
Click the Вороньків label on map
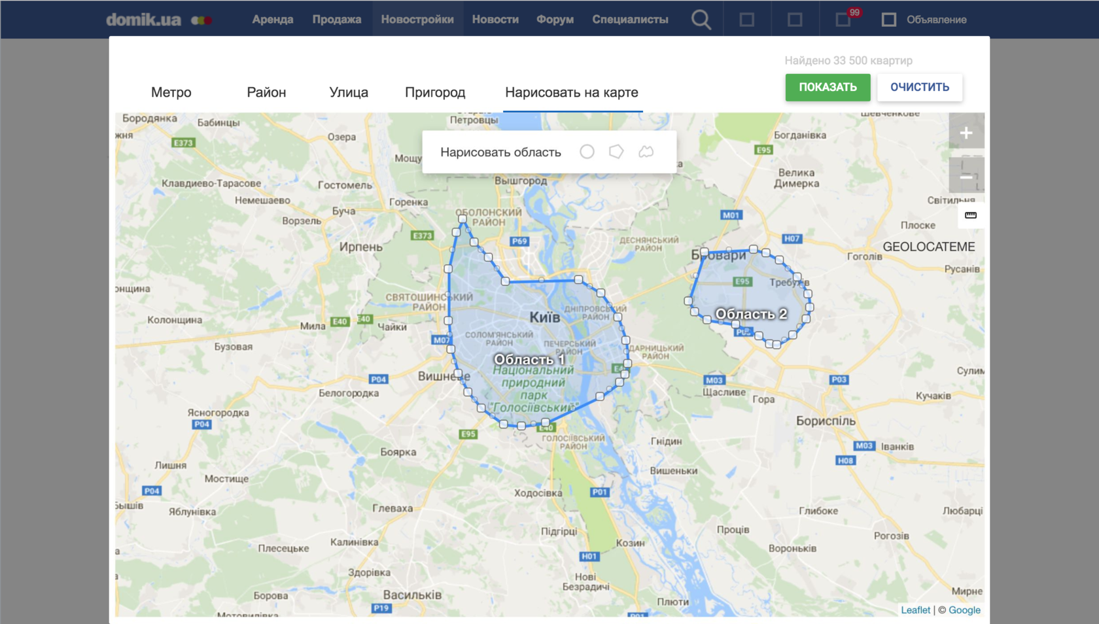point(792,548)
